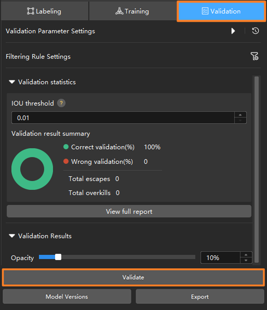Click the Opacity slider handle

coord(58,257)
